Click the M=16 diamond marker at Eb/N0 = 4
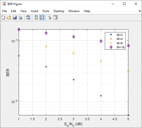Screen dimensions: 142x128 pyautogui.click(x=101, y=41)
